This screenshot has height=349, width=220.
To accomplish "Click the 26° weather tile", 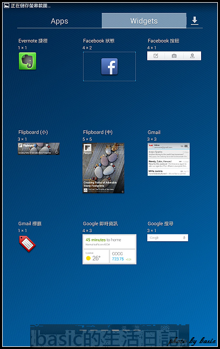I will tap(97, 256).
